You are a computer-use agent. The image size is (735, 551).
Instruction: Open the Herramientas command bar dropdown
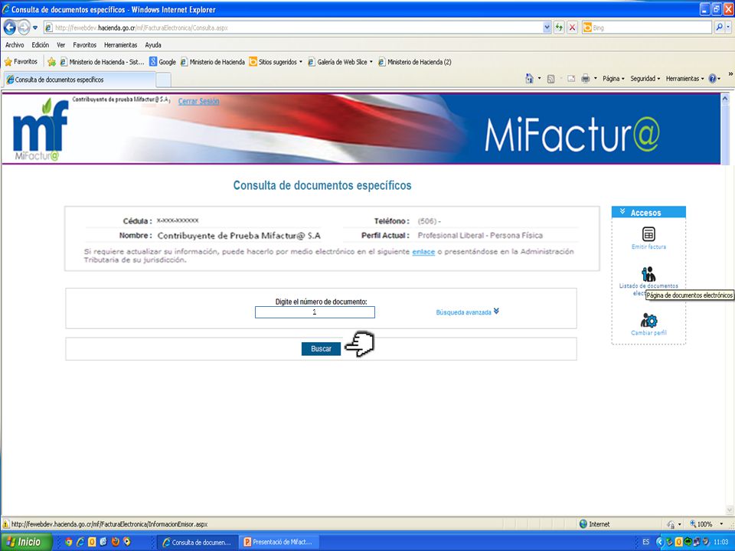point(684,79)
